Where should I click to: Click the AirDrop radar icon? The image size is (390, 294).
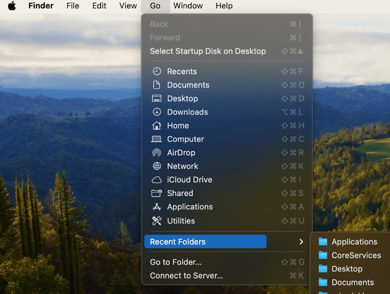coord(157,153)
